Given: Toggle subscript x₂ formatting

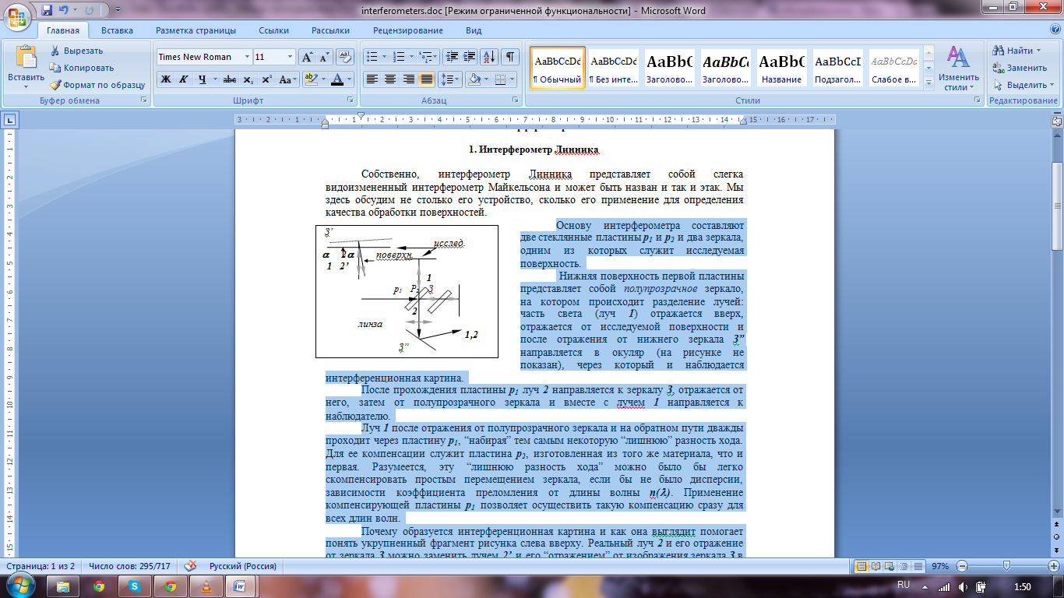Looking at the screenshot, I should click(248, 79).
